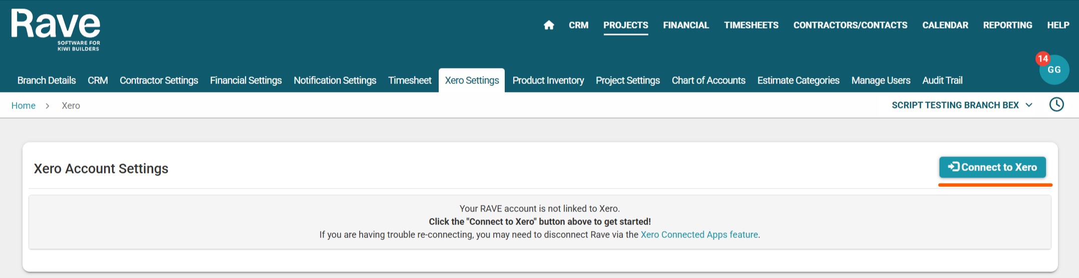Open the Help menu
This screenshot has height=278, width=1079.
[1058, 25]
